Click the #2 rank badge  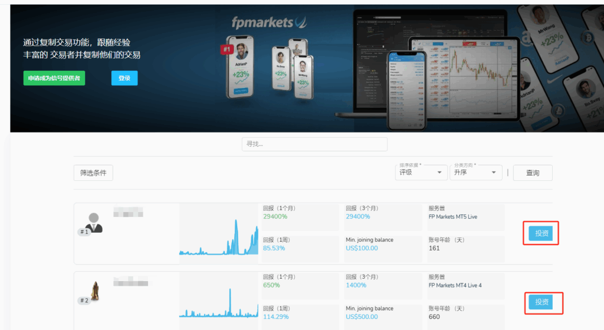(84, 301)
